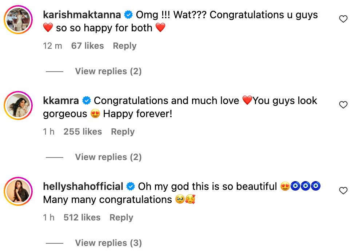The width and height of the screenshot is (355, 251).
Task: Reply to karishmaktanna's comment
Action: pos(124,46)
